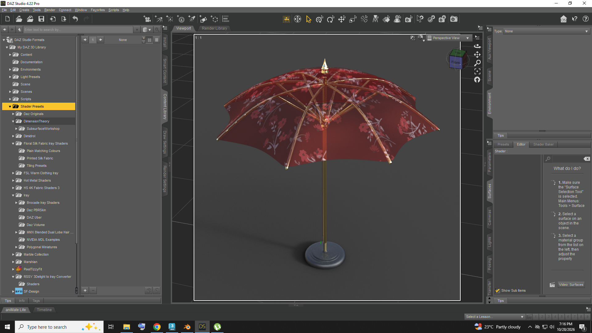Open the Info tab in content library
The width and height of the screenshot is (592, 333).
pyautogui.click(x=22, y=301)
